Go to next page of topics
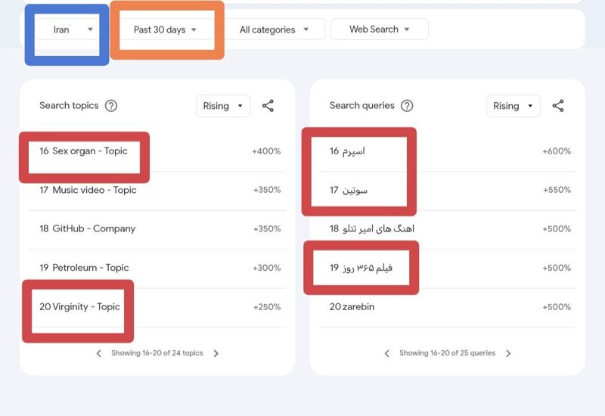Screen dimensions: 605x416 pyautogui.click(x=216, y=353)
